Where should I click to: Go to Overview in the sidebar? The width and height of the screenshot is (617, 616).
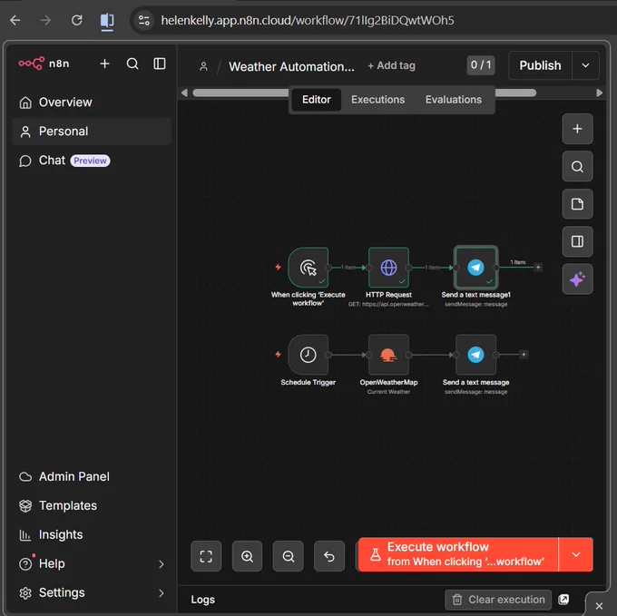click(x=92, y=103)
